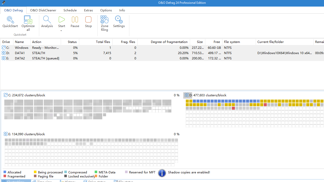Click the shadow copies info icon

(x=162, y=173)
